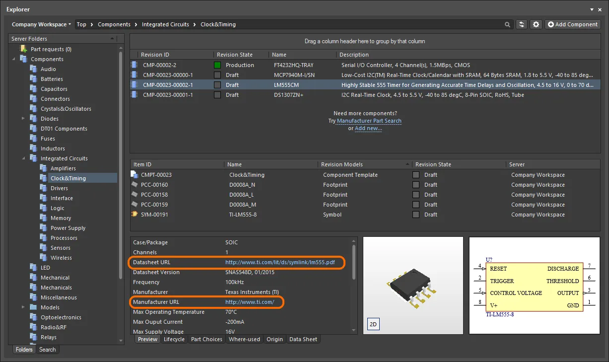This screenshot has width=609, height=362.
Task: Click the refresh icon beside the search bar
Action: tap(521, 24)
